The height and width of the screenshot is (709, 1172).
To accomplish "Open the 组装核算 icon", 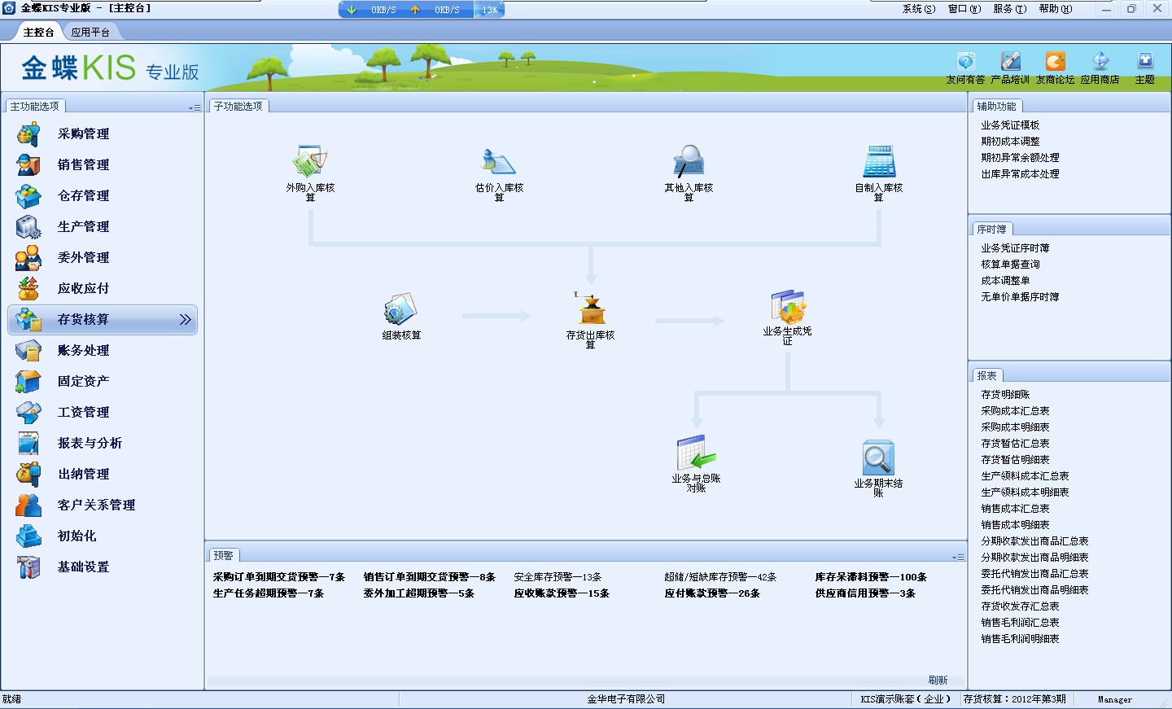I will pyautogui.click(x=401, y=309).
